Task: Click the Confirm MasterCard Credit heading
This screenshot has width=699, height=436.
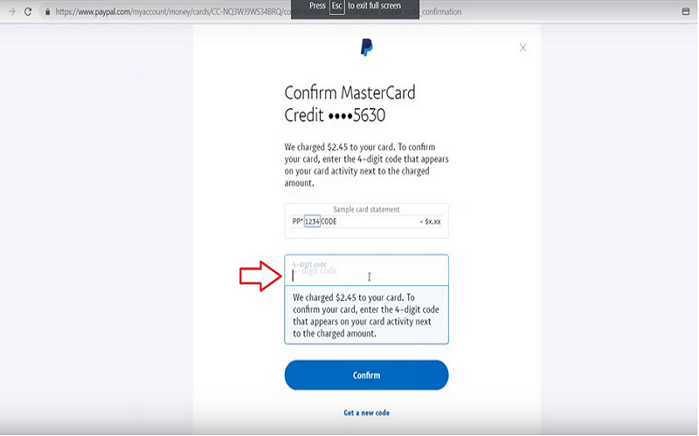Action: point(350,104)
